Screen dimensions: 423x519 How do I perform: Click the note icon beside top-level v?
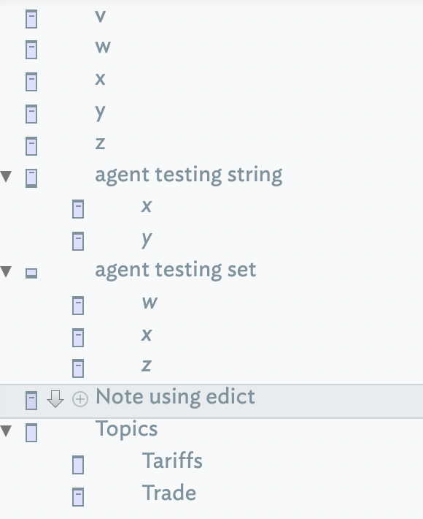pyautogui.click(x=31, y=19)
